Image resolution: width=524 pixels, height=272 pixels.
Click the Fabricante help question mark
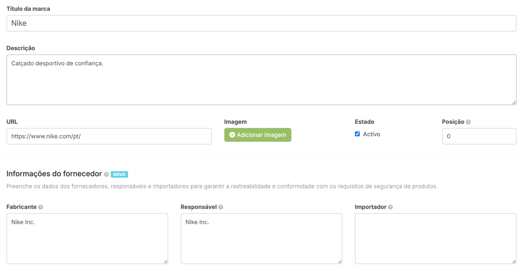pos(41,207)
